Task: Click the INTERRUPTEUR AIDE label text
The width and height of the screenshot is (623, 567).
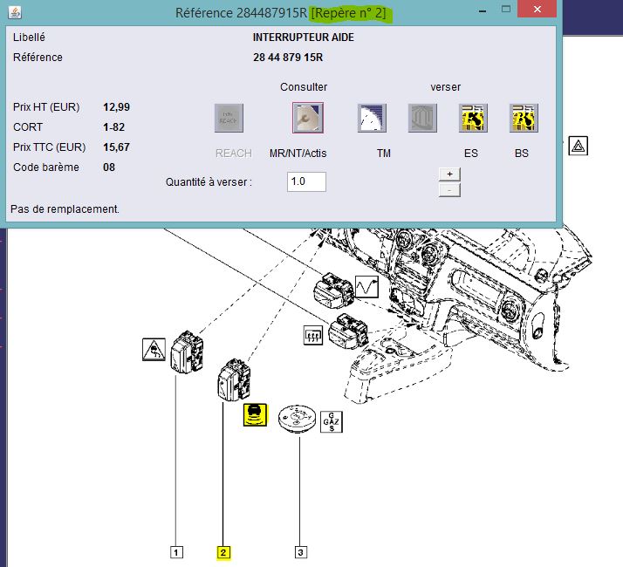Action: (304, 38)
